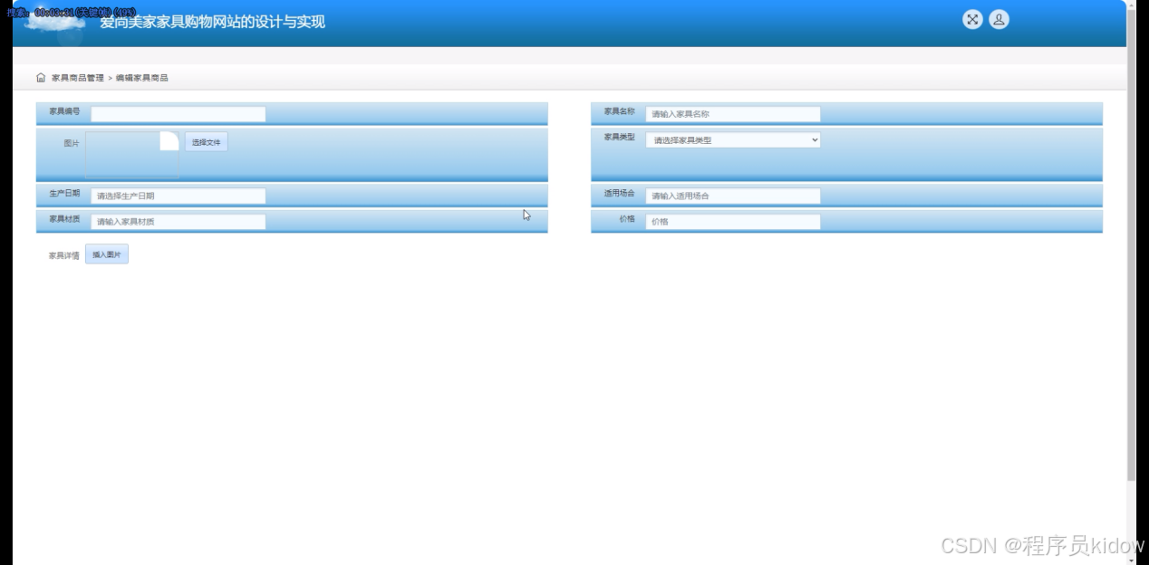Click the home icon in breadcrumb
1149x565 pixels.
[x=41, y=78]
